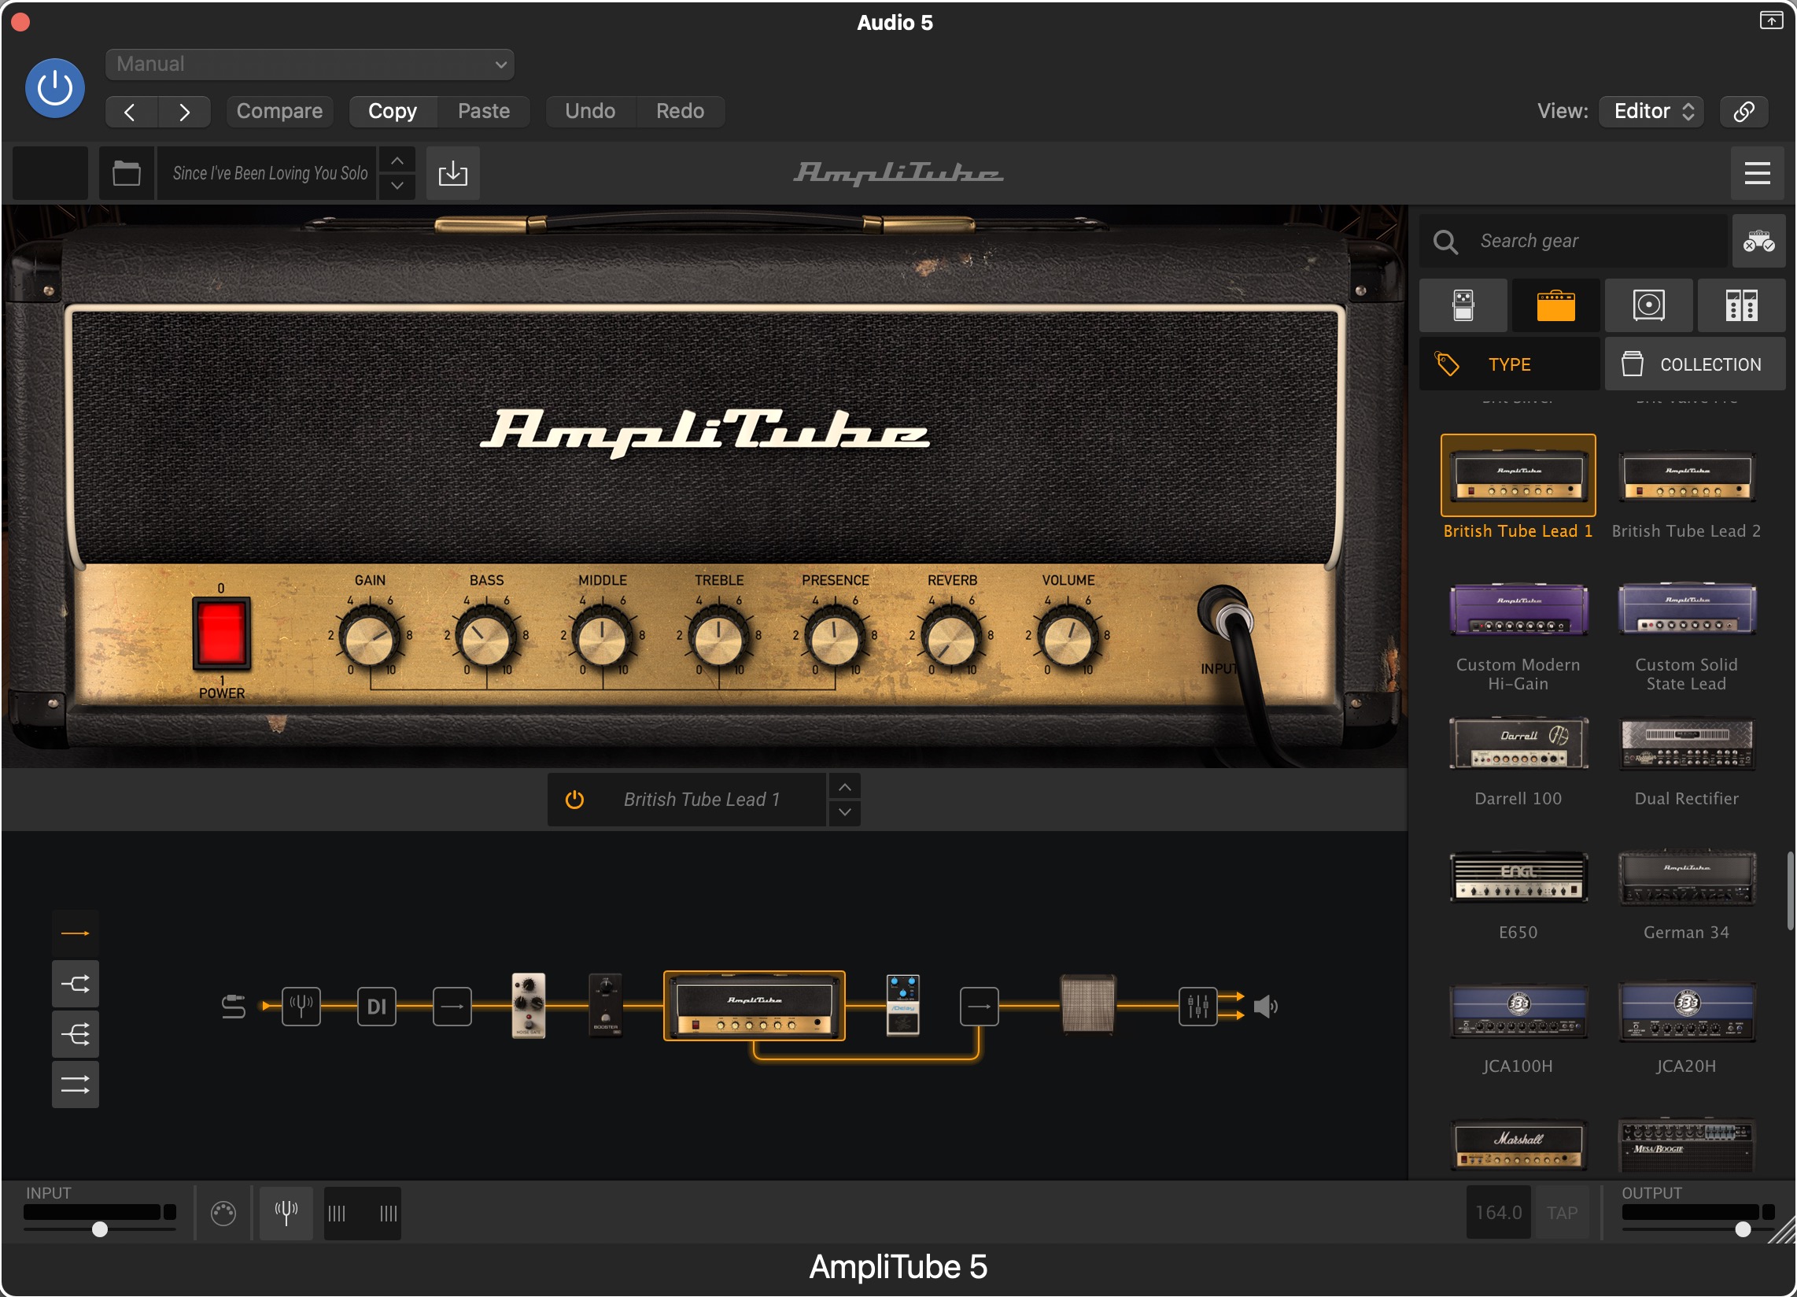Screen dimensions: 1797x1297
Task: Select the white stomp pedal in chain
Action: [529, 1004]
